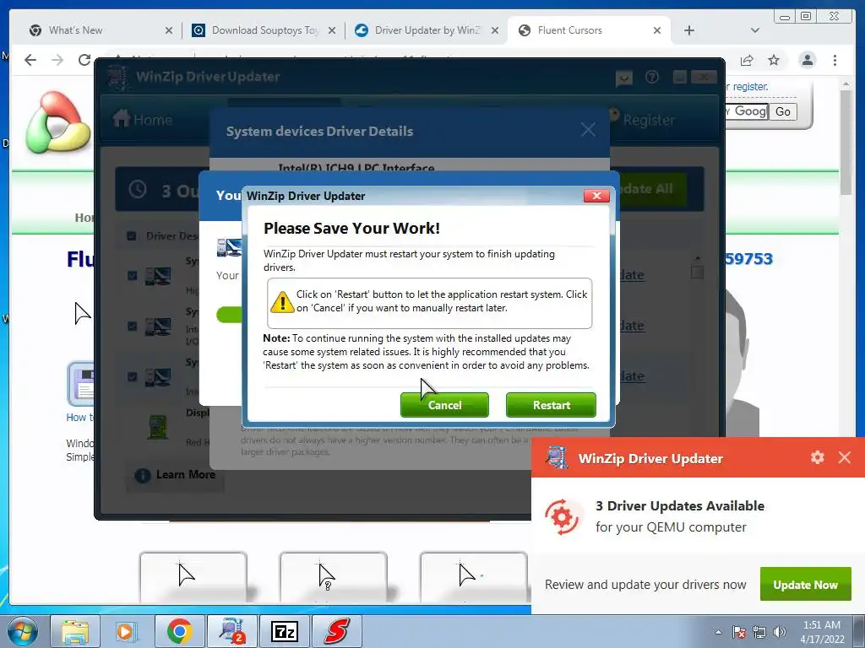Bookmark this page with star icon
865x648 pixels.
click(774, 60)
